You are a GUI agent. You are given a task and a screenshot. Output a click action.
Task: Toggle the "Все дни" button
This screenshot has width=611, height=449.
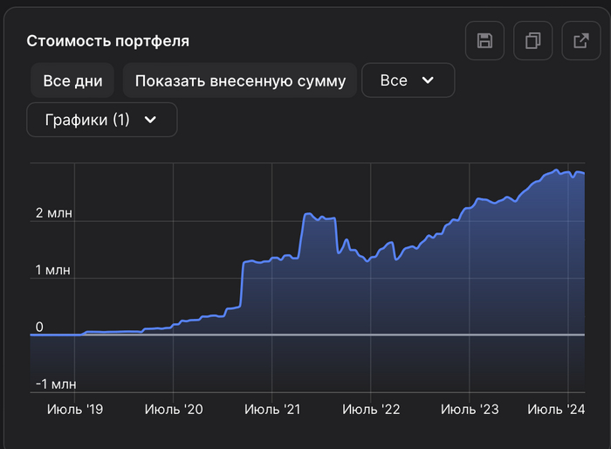click(72, 81)
